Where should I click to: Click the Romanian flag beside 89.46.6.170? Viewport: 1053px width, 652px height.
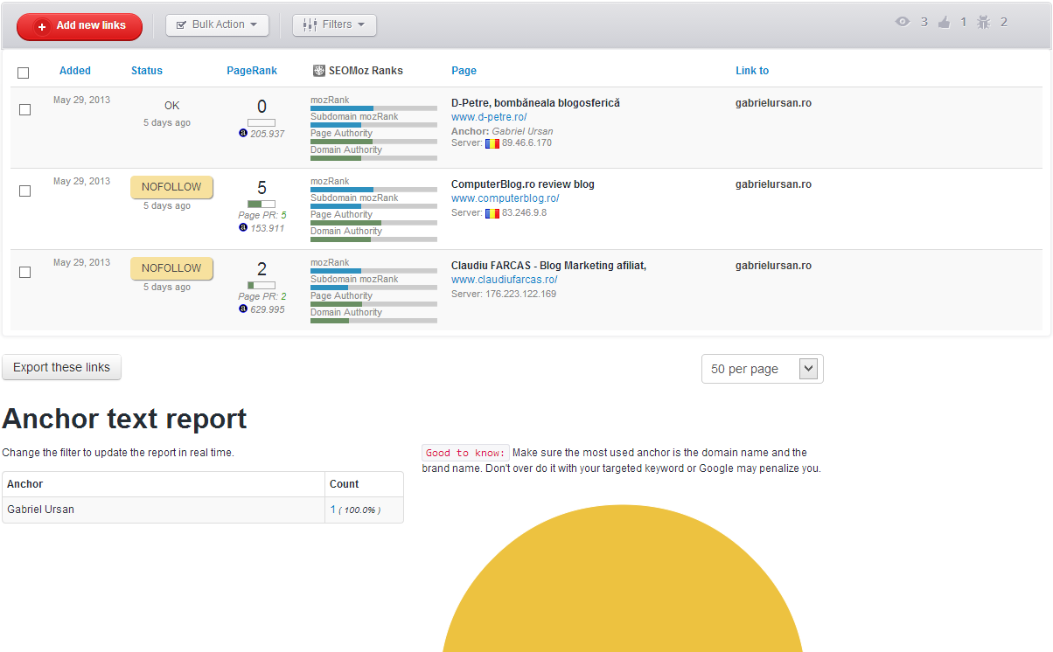click(492, 142)
